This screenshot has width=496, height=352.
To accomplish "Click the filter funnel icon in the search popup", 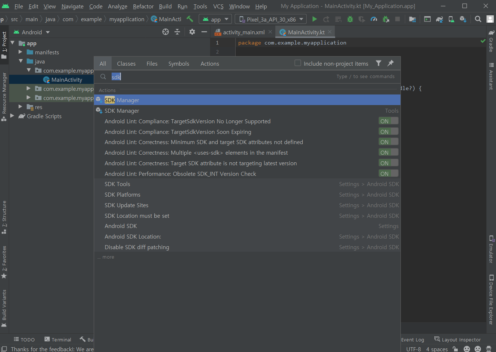I will click(x=379, y=63).
